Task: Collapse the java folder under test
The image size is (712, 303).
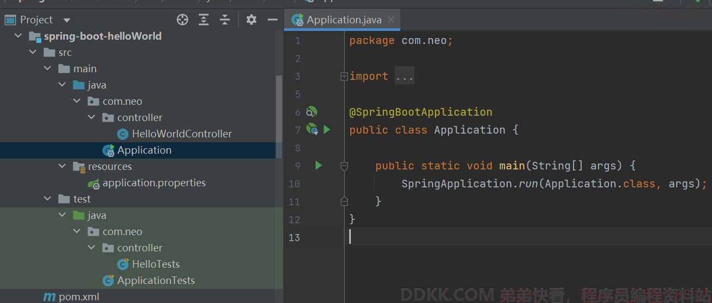Action: (x=62, y=216)
